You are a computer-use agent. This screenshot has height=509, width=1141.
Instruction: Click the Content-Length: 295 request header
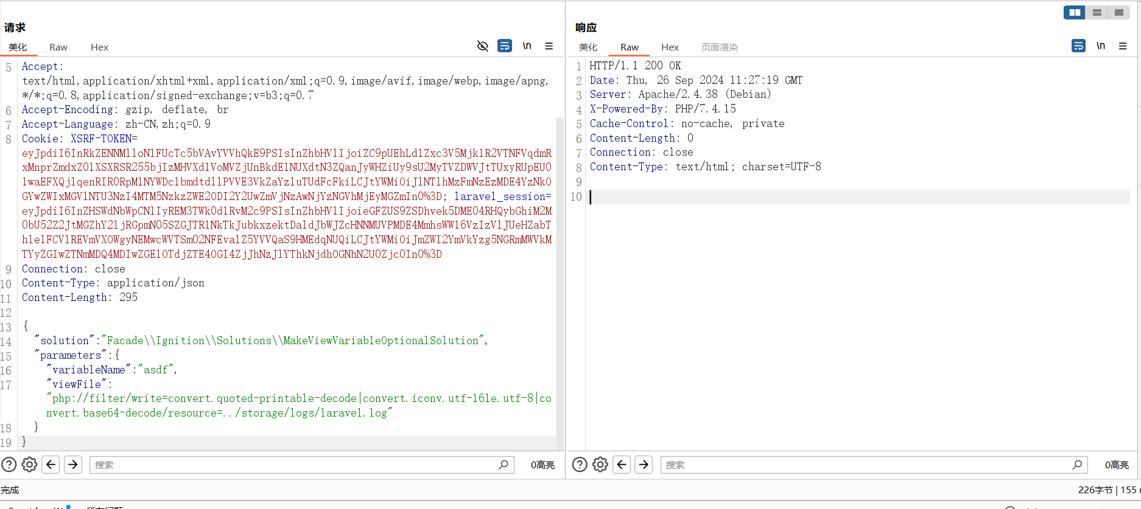80,297
